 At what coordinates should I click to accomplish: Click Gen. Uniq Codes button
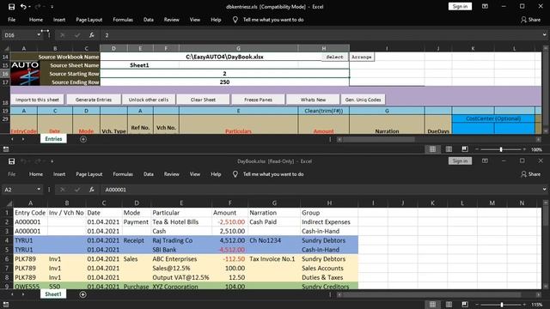point(363,100)
